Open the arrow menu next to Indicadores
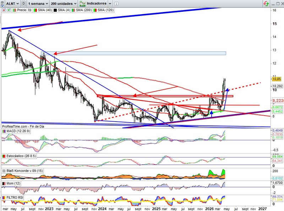Image resolution: width=284 pixels, height=211 pixels. coord(110,3)
